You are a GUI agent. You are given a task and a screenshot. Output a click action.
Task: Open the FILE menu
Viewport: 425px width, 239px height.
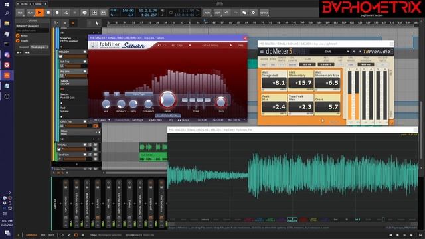click(x=20, y=13)
